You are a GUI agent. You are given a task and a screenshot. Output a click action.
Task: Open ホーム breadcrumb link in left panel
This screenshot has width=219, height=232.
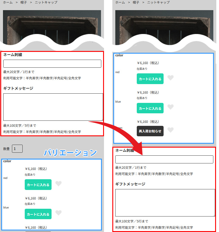tap(8, 2)
